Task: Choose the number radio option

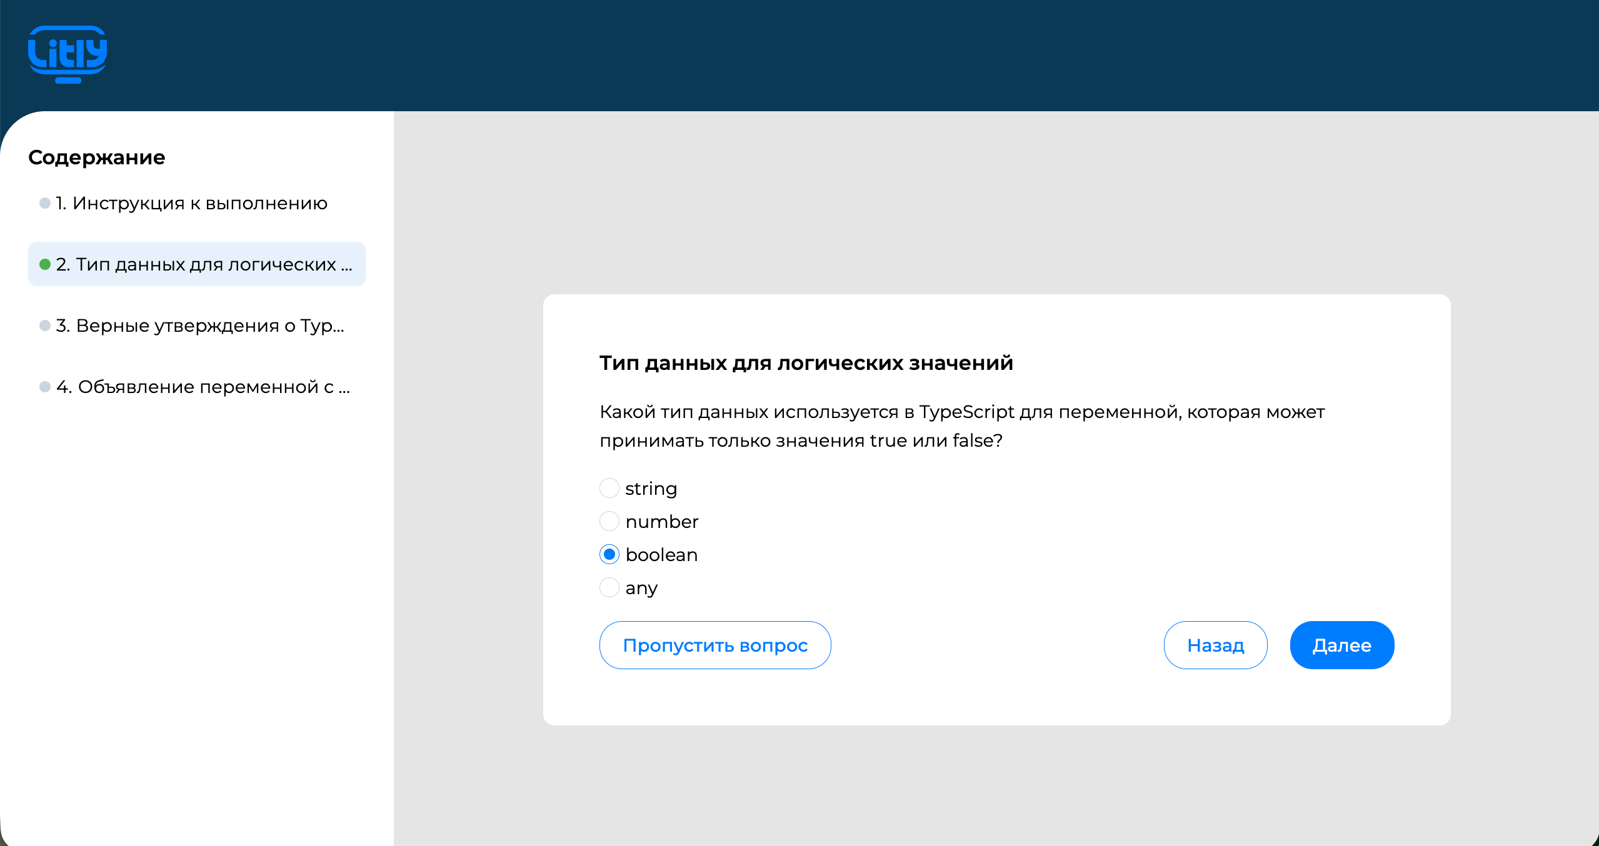Action: point(609,521)
